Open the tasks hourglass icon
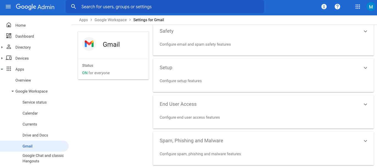This screenshot has width=377, height=167. (x=324, y=7)
